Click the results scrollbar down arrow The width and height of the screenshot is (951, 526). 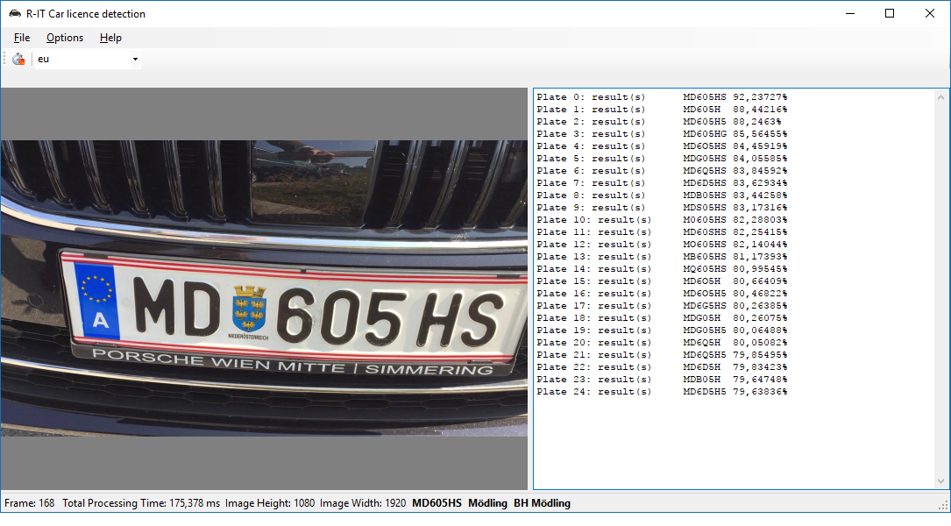(x=940, y=481)
